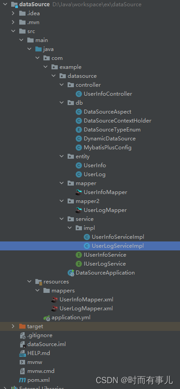The height and width of the screenshot is (389, 180).
Task: Click the UserLogMapper MyBatis bird icon
Action: (79, 210)
